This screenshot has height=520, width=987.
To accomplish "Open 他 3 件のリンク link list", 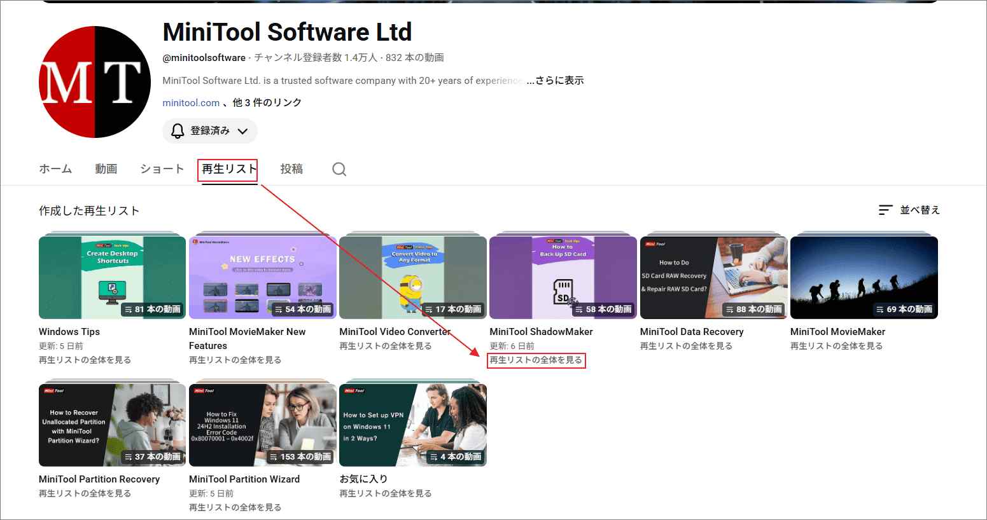I will (x=266, y=102).
